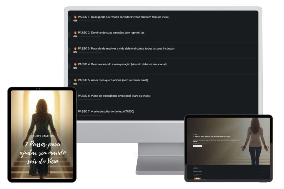Click the flame icon beside PASSO 1

[75, 17]
